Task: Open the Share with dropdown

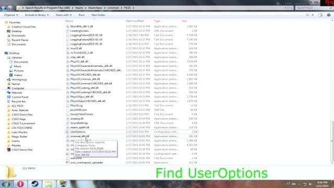Action: pos(64,15)
